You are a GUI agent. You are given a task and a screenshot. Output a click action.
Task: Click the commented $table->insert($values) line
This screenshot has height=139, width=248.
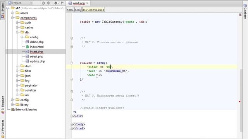(102, 108)
